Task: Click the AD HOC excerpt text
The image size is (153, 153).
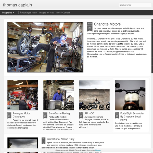Action: 94,122
